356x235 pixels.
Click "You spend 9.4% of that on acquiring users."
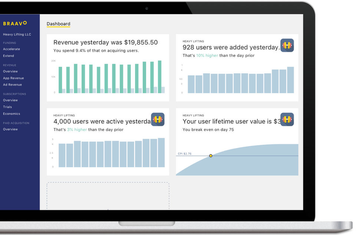[x=96, y=51]
